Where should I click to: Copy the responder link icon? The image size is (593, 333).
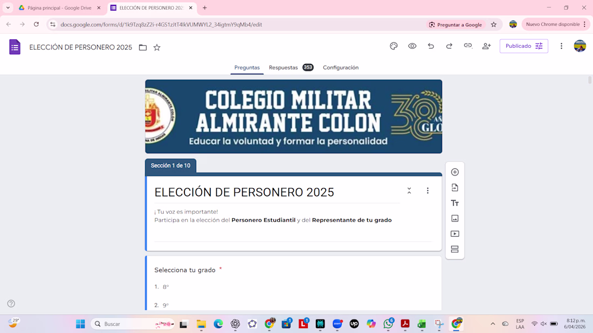(x=468, y=46)
